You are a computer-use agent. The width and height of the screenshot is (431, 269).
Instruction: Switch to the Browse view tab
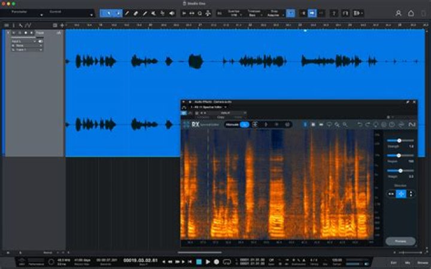click(423, 263)
